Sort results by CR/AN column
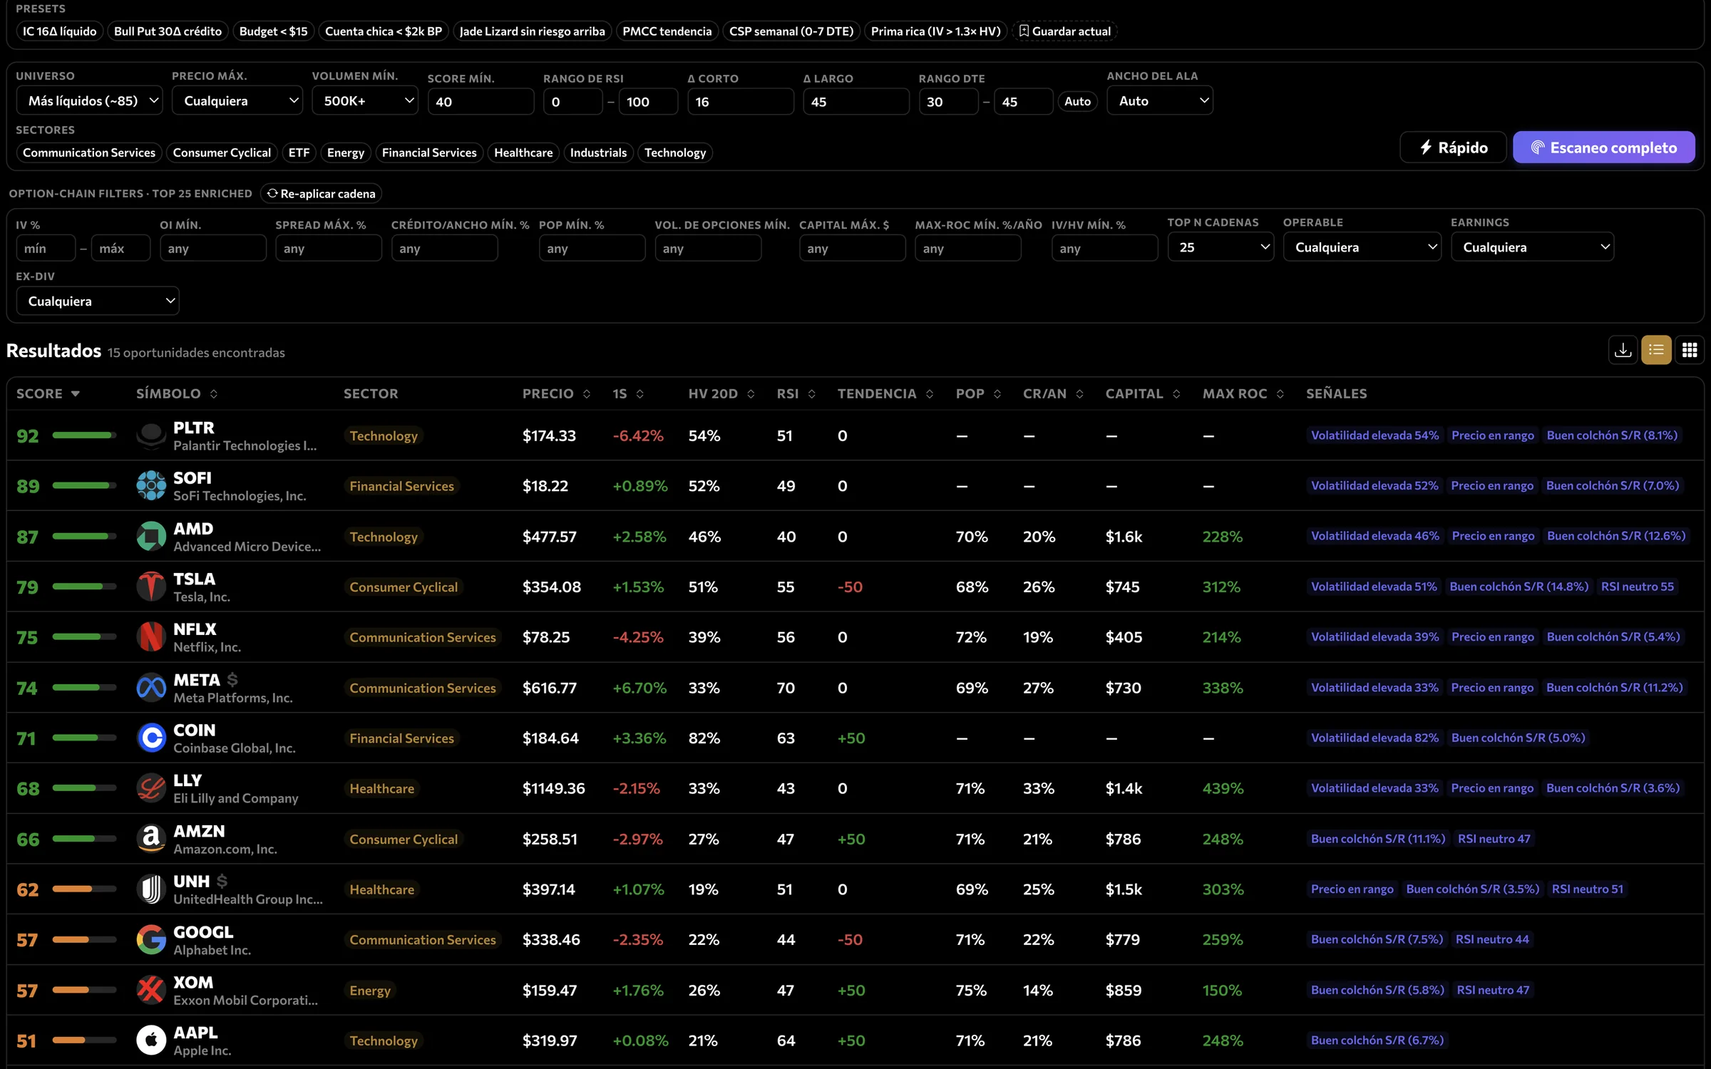 pyautogui.click(x=1080, y=394)
